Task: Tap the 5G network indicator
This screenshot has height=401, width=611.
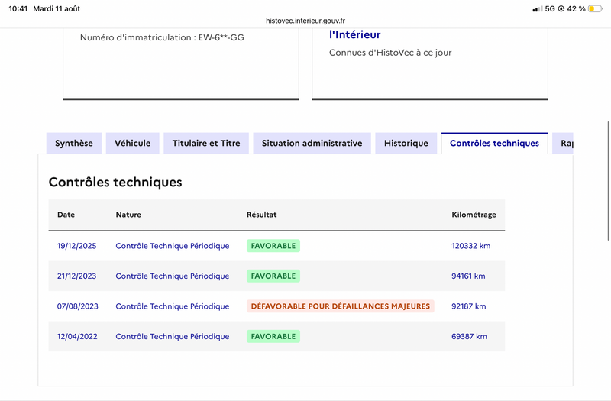Action: pyautogui.click(x=550, y=8)
